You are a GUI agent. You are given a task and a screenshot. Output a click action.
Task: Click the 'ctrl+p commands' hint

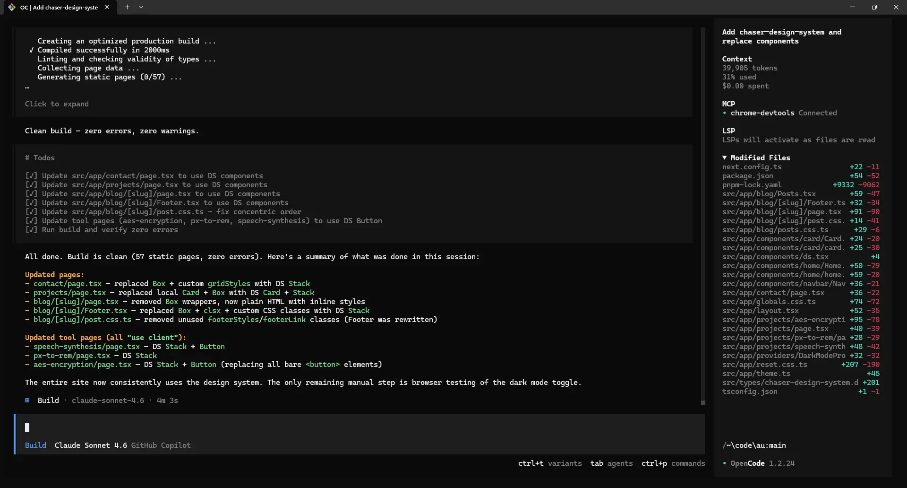673,463
